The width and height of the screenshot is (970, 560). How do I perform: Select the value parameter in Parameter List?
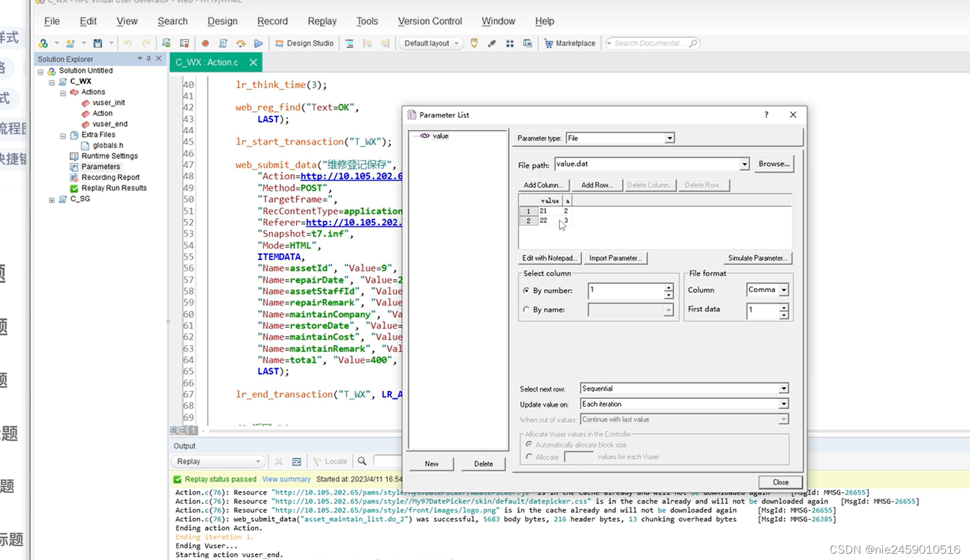coord(441,136)
